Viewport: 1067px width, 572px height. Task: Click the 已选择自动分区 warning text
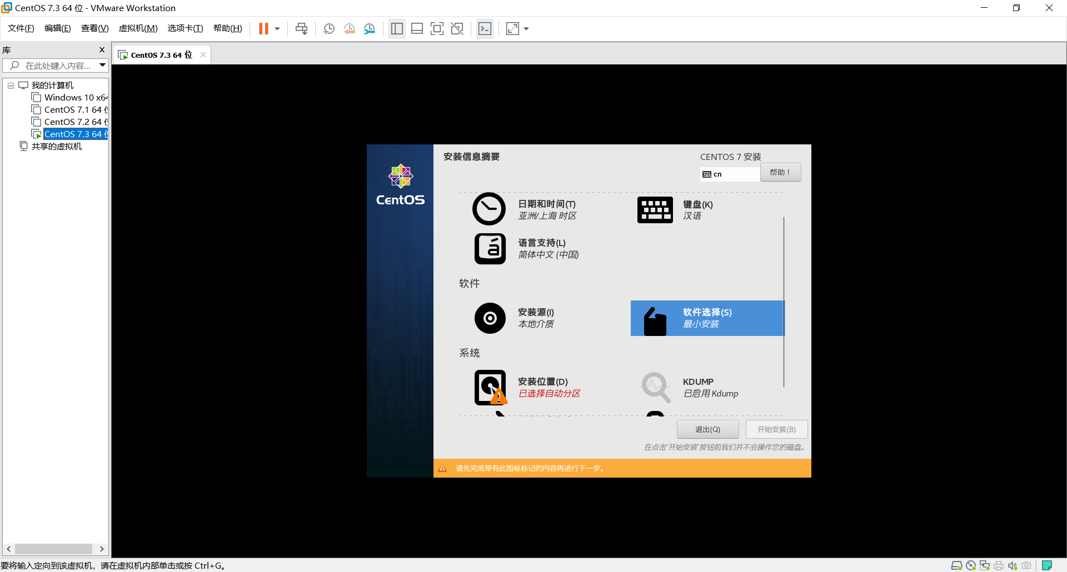click(x=549, y=393)
